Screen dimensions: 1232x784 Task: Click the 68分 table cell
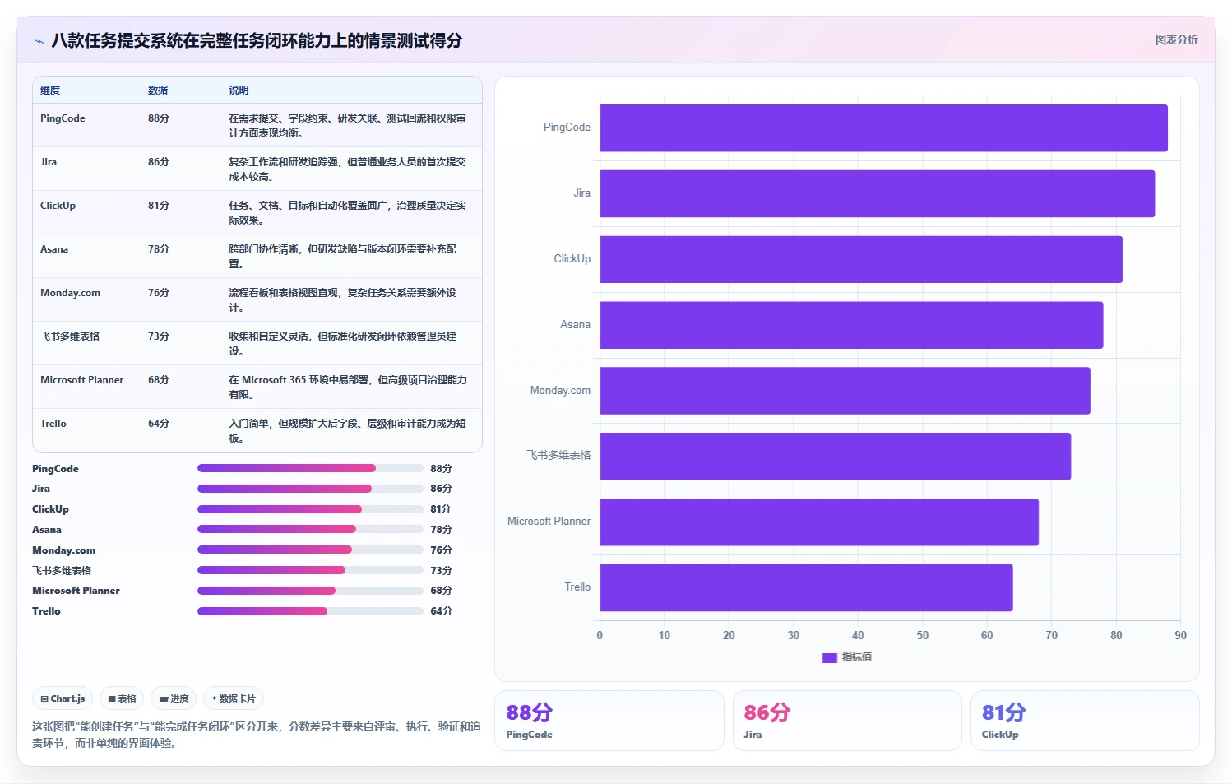tap(159, 380)
